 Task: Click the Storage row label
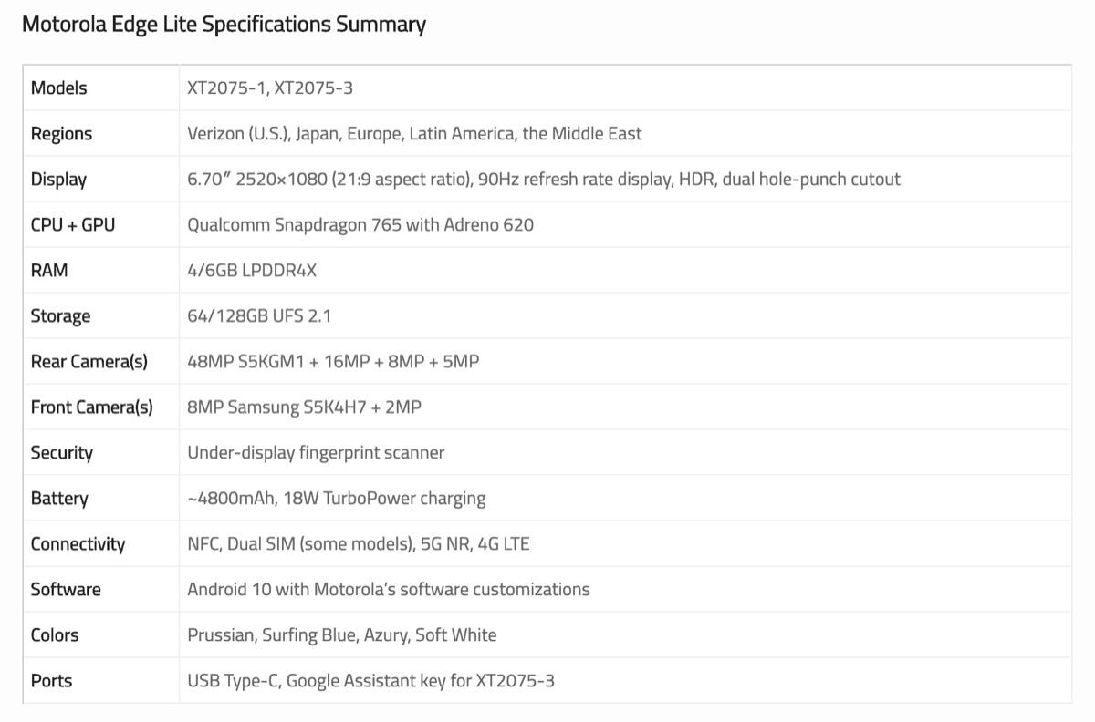coord(60,315)
